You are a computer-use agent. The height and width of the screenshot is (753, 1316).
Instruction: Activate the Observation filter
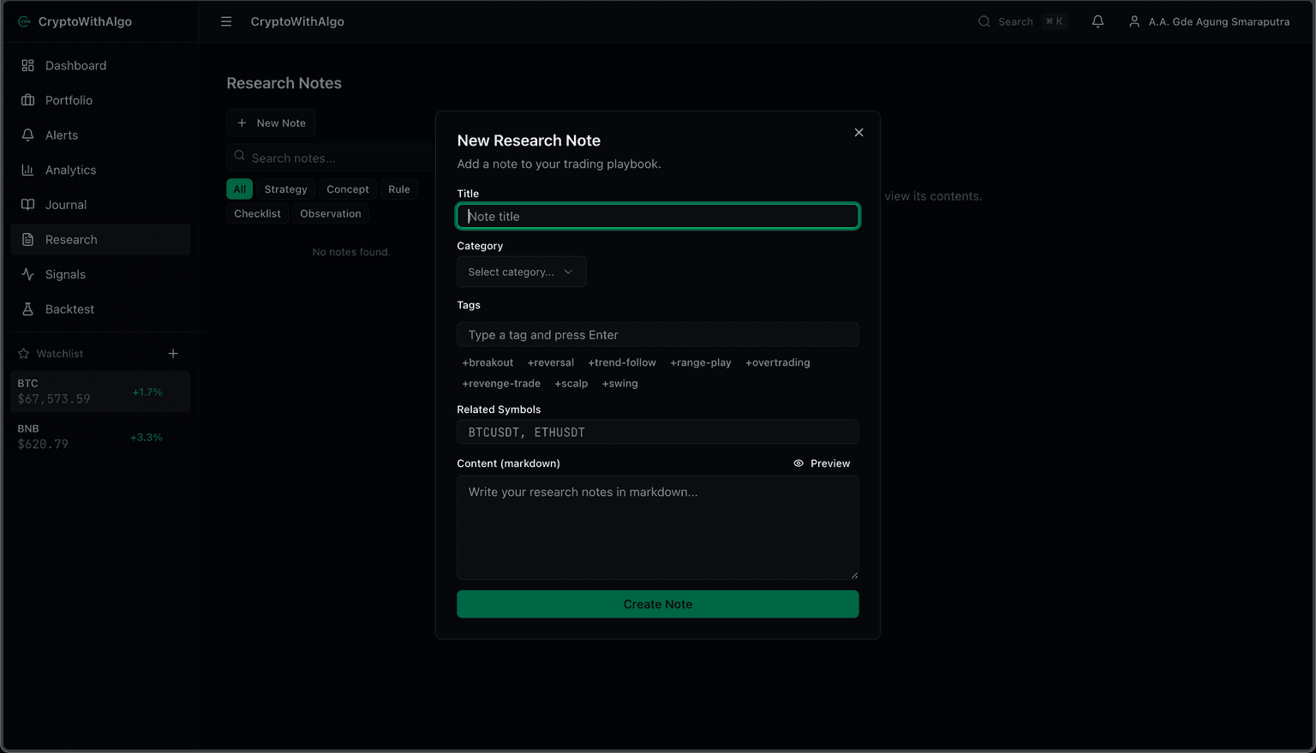click(x=331, y=213)
